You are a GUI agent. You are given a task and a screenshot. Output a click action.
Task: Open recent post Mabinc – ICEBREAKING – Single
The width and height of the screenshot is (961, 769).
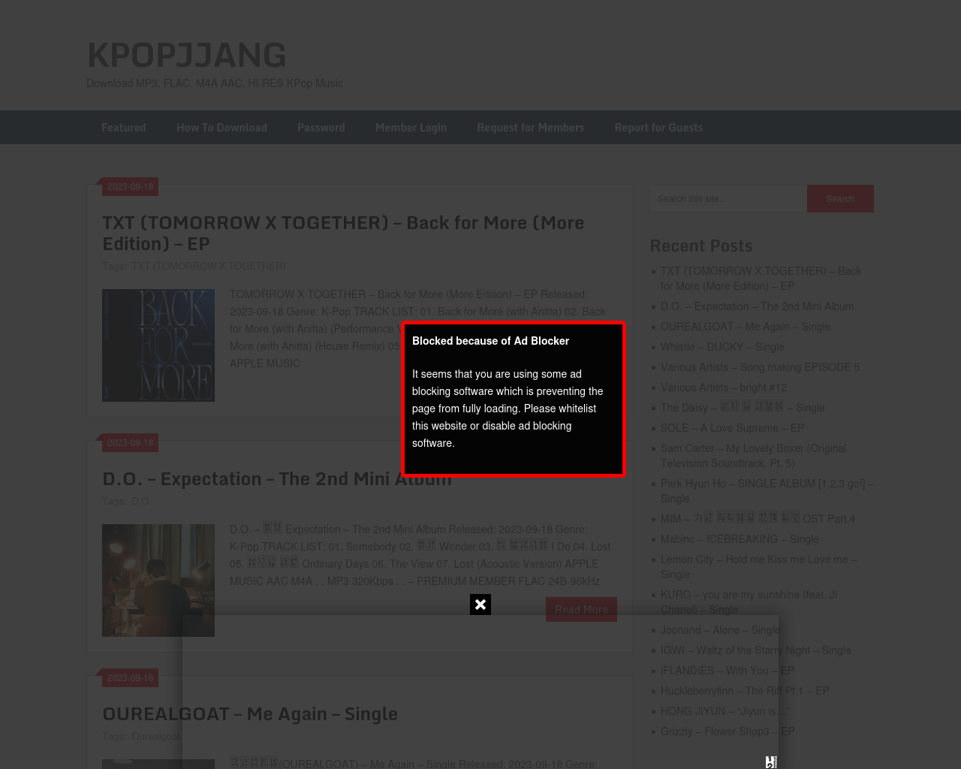(x=740, y=539)
